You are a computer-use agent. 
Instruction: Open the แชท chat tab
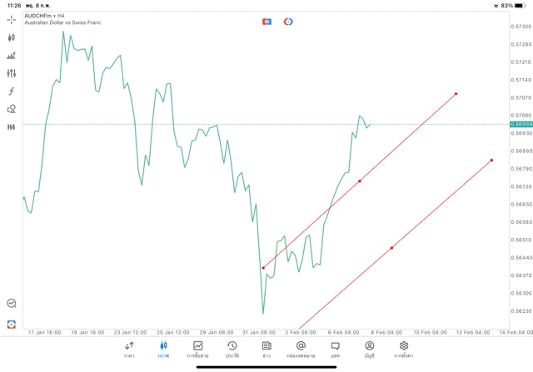pos(335,350)
